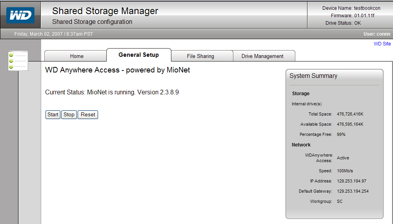Screen dimensions: 393x224
Task: Click the IP Address value 129.253.194.97
Action: pyautogui.click(x=351, y=181)
